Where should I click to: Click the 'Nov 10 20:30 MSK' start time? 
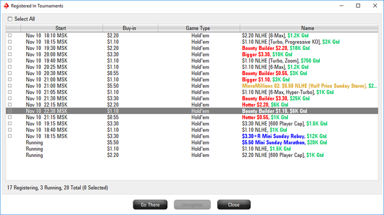[x=47, y=73]
